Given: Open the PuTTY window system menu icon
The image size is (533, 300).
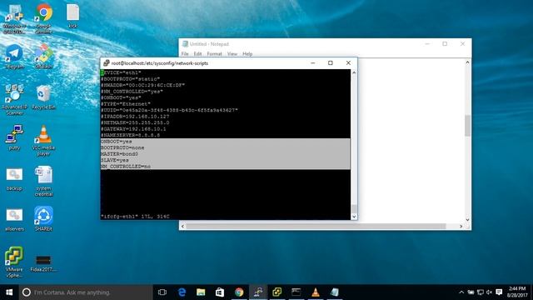Looking at the screenshot, I should (x=107, y=63).
